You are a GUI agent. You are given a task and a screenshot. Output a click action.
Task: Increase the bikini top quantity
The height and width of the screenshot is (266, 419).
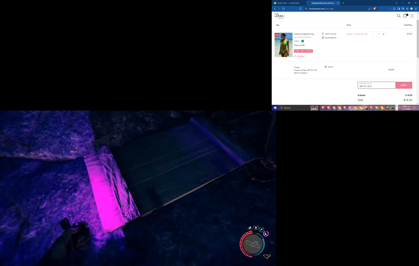pos(384,34)
